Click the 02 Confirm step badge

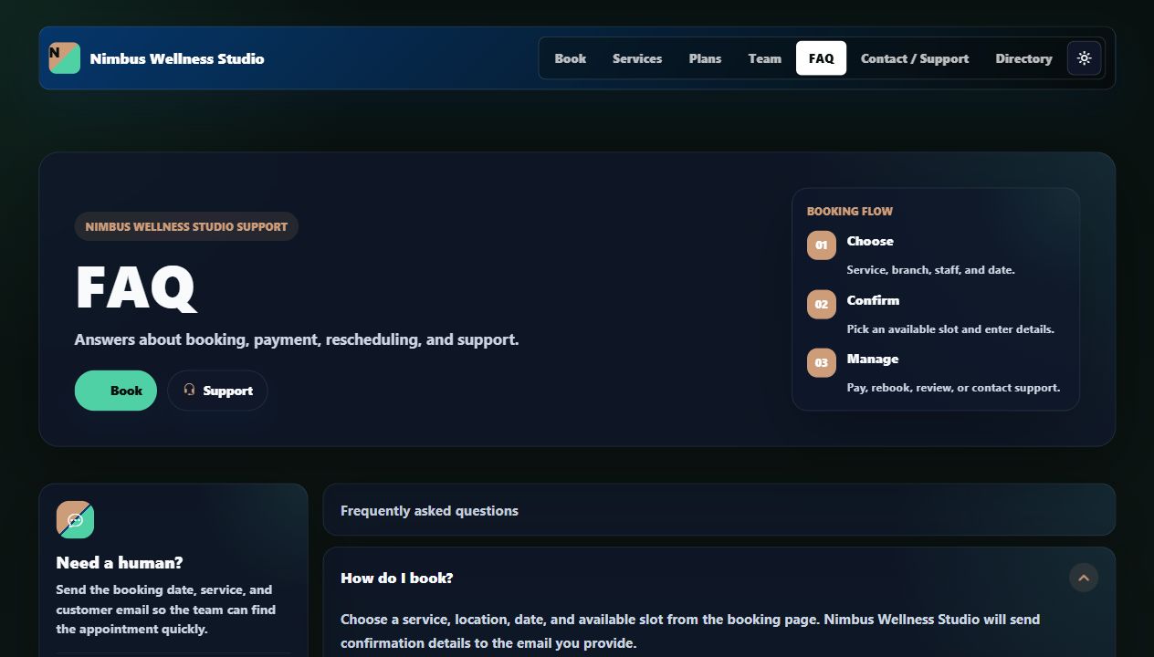pos(822,305)
